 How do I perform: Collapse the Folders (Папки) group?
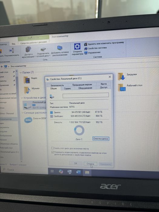click(21, 73)
